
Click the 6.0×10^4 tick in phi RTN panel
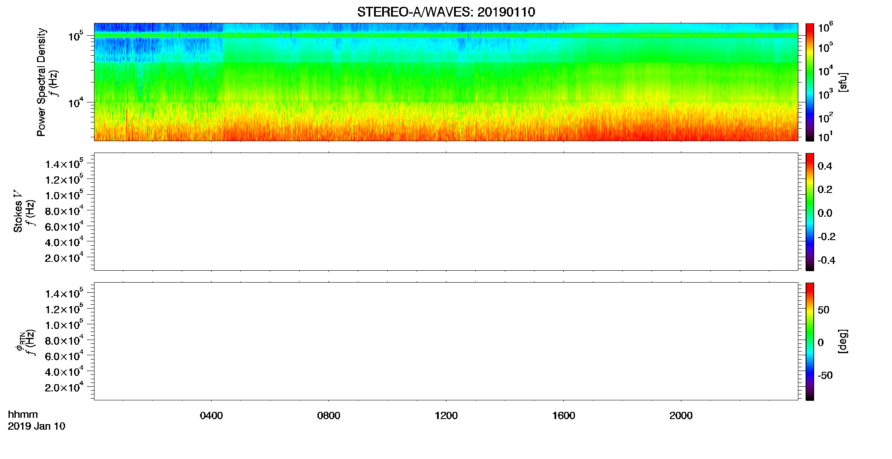64,355
